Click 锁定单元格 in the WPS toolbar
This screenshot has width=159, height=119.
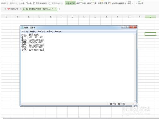[x=70, y=3]
